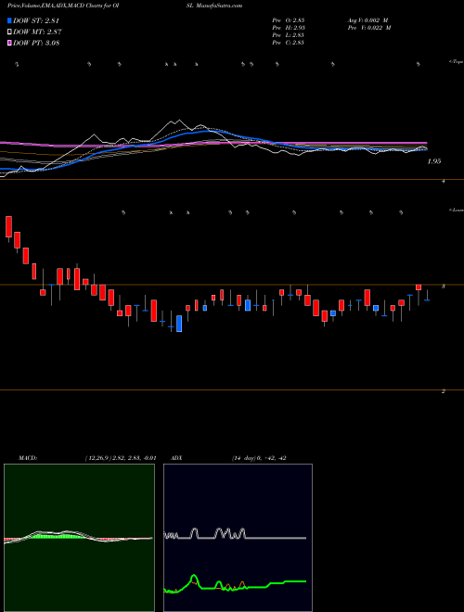Click the 'Avg V: 0.002 M' value
This screenshot has width=464, height=612.
coord(368,20)
